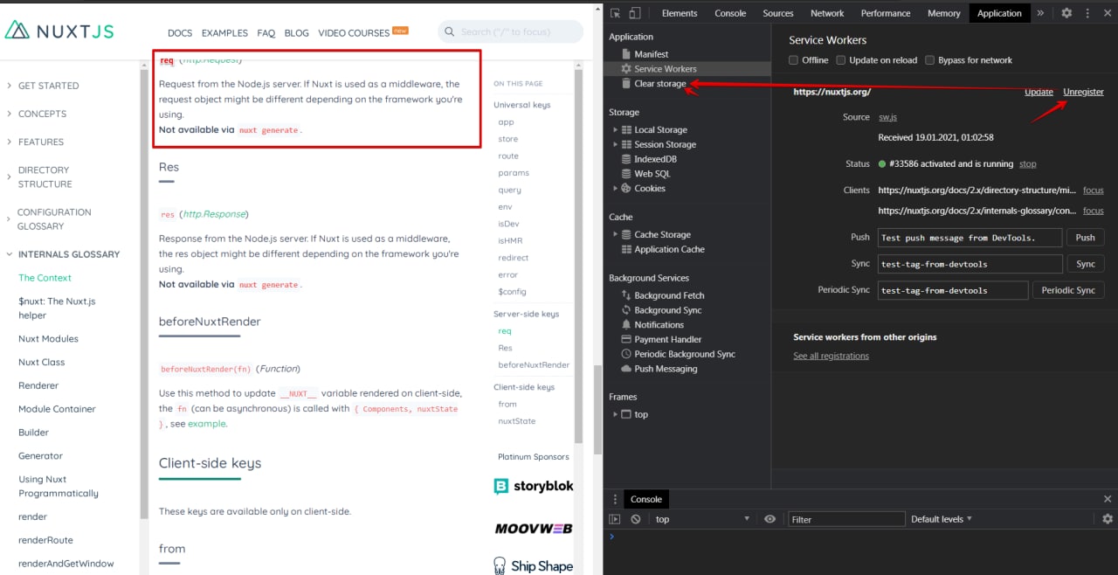
Task: Click the Unregister link
Action: click(x=1083, y=92)
